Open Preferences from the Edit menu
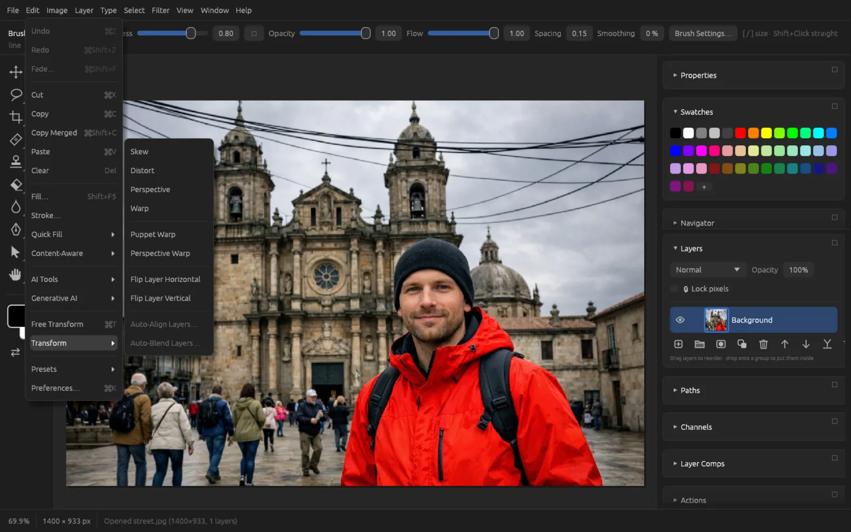851x532 pixels. click(73, 388)
